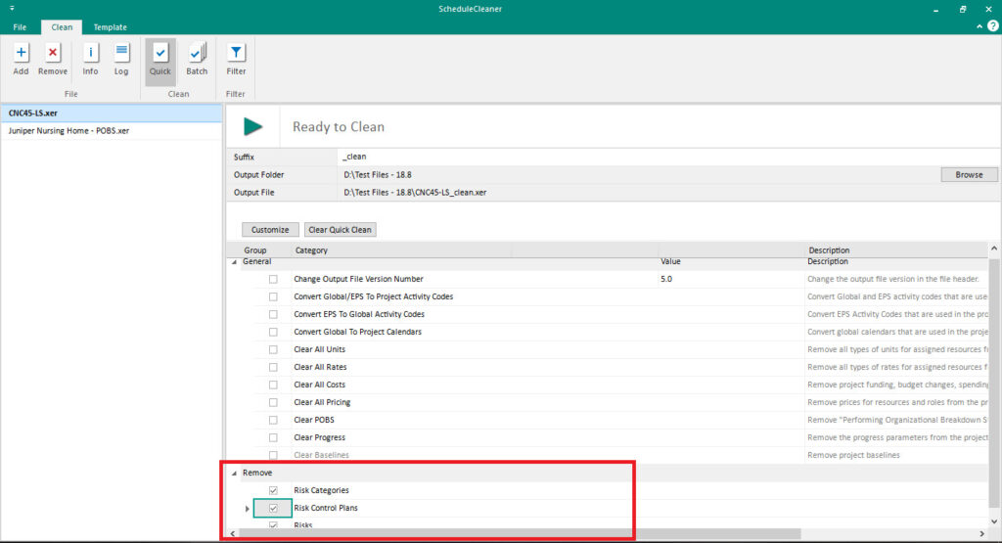Enable Change Output File Version Number checkbox

(273, 279)
